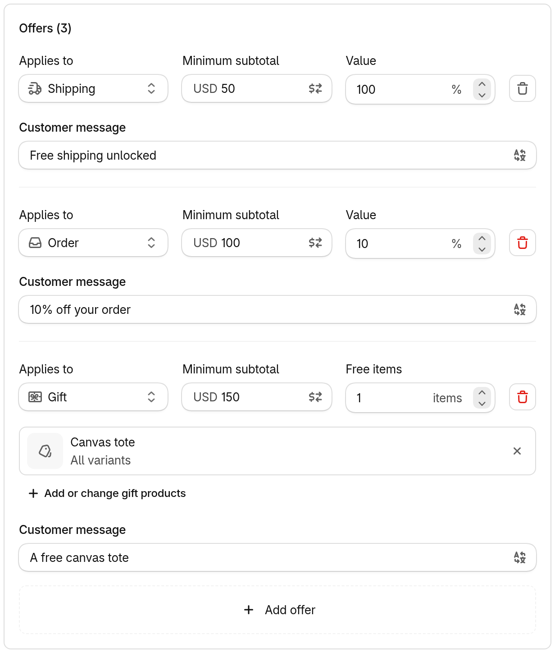Click the All variants text

coord(100,460)
